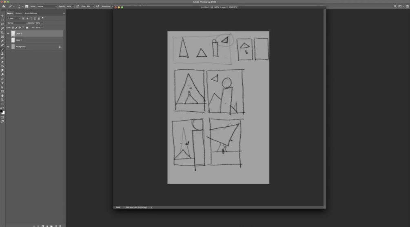
Task: Toggle lock all in Layers panel
Action: pyautogui.click(x=27, y=27)
